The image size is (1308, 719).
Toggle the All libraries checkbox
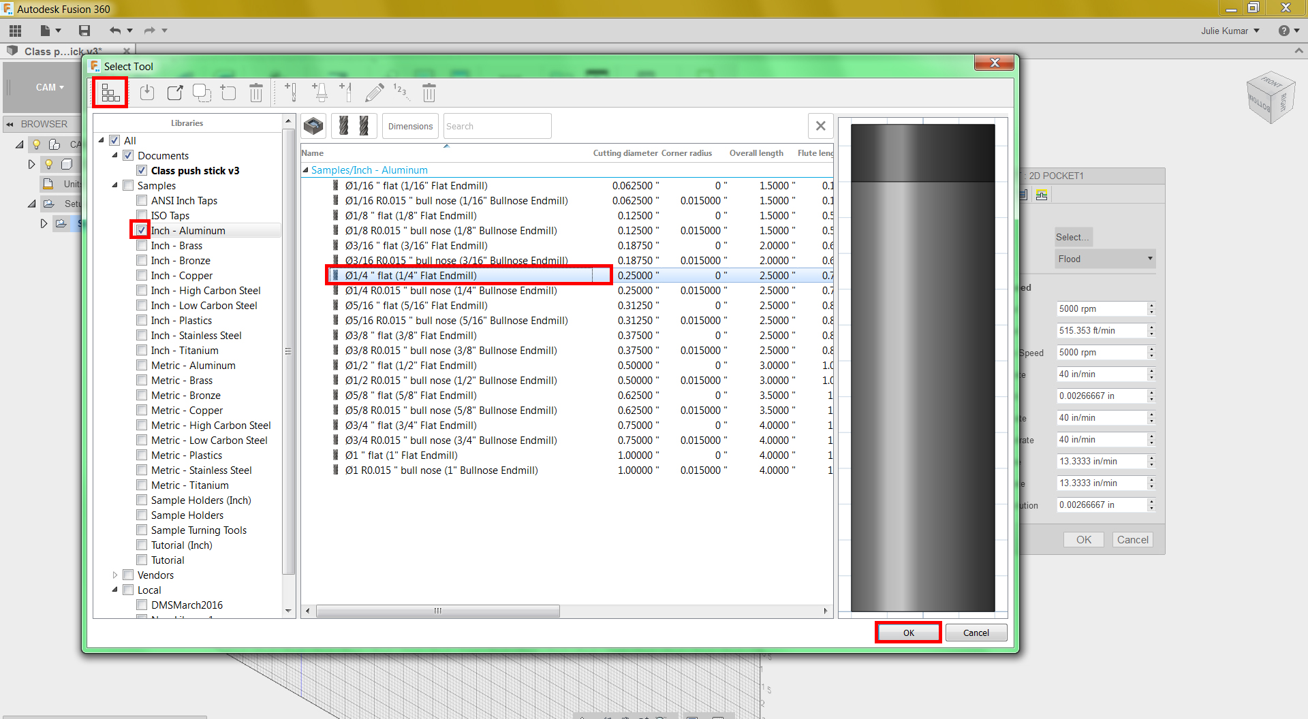click(x=114, y=140)
